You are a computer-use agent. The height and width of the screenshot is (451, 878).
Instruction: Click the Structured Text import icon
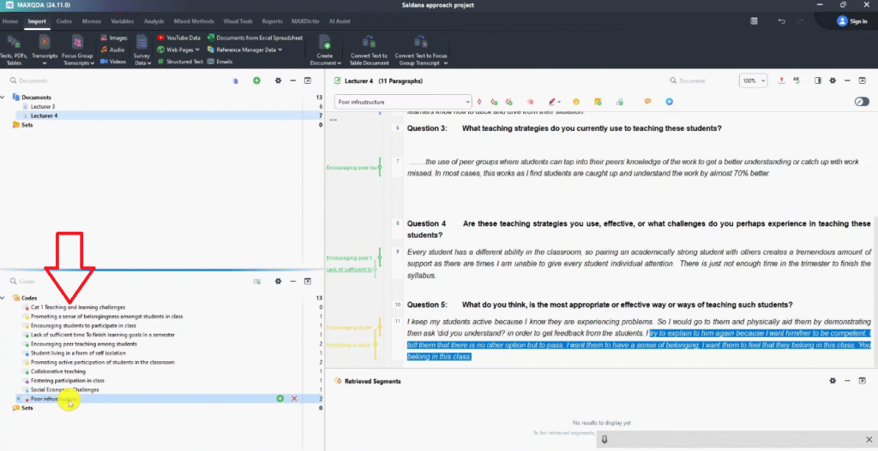(x=163, y=62)
